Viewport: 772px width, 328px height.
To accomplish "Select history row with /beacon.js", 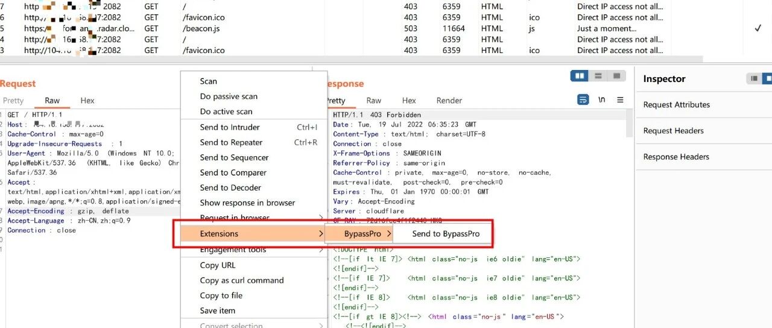I will pos(386,28).
